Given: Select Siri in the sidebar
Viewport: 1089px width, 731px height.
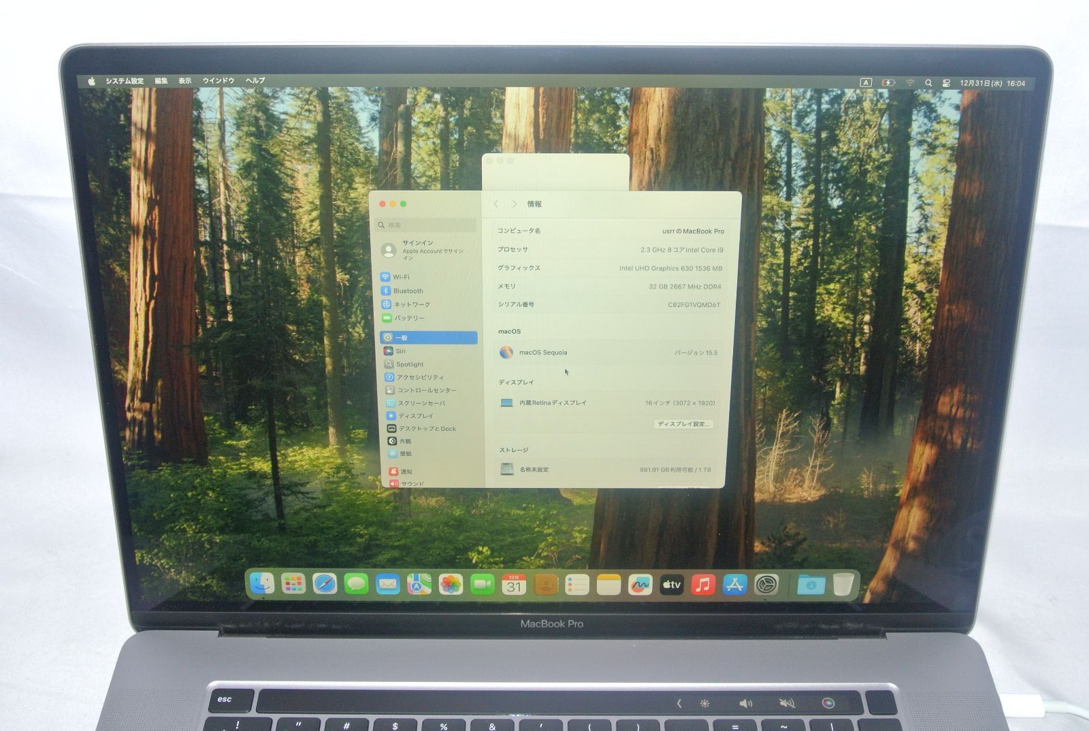Looking at the screenshot, I should point(400,351).
